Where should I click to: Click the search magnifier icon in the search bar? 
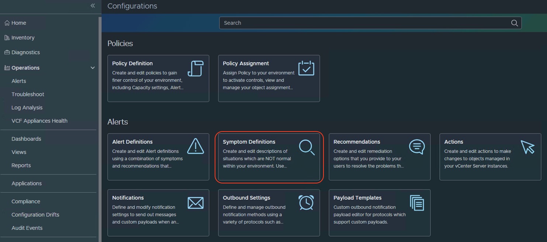tap(514, 23)
